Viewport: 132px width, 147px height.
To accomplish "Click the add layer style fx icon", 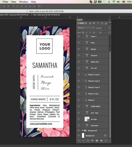I will (x=84, y=141).
